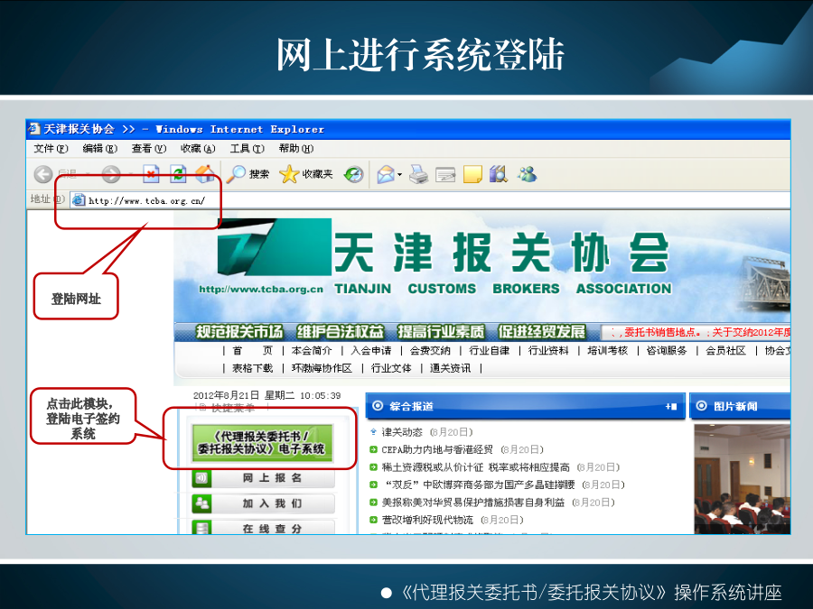This screenshot has width=813, height=609.
Task: Open the 营改增利好现代物流 news item
Action: click(x=427, y=520)
